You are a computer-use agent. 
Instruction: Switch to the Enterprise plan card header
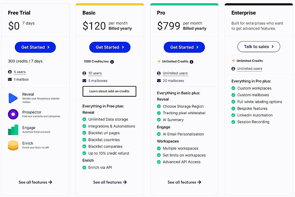(243, 13)
